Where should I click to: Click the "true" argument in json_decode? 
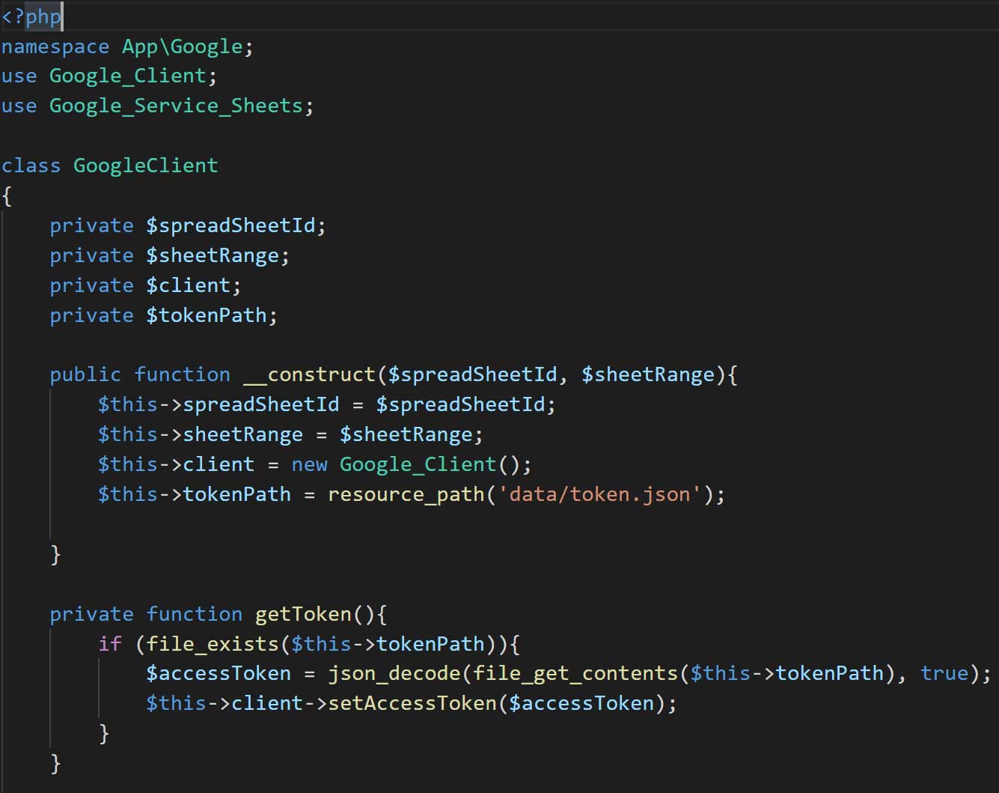click(944, 673)
